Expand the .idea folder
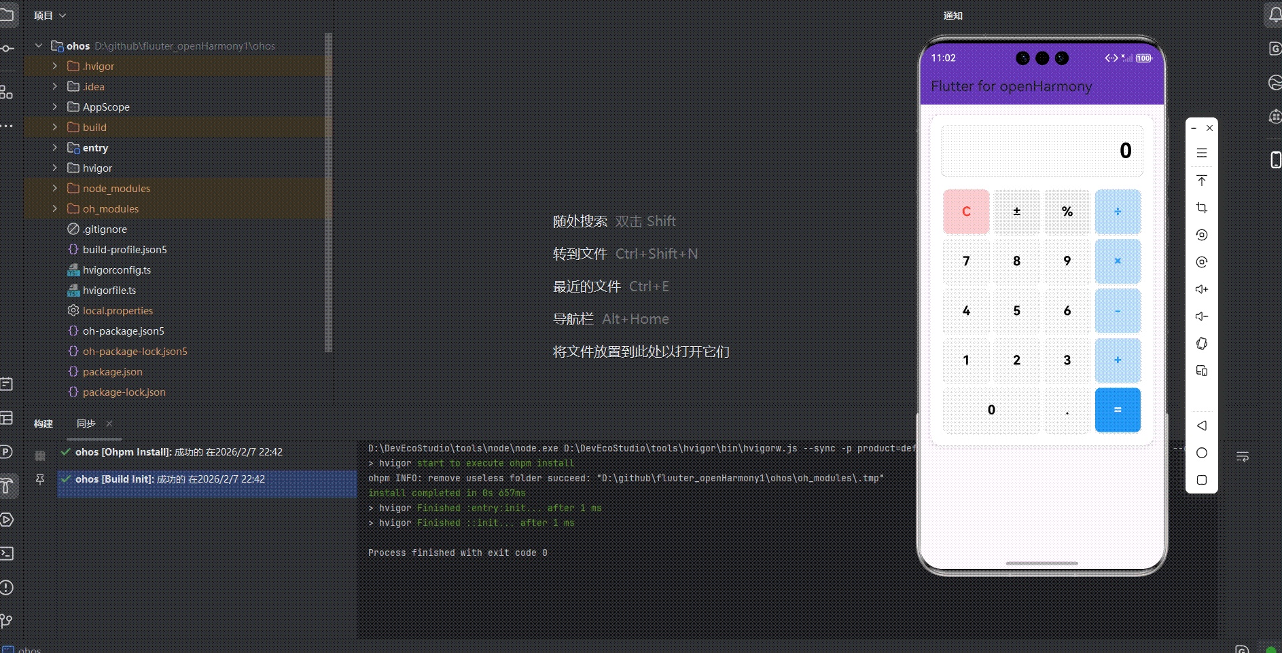The image size is (1282, 653). click(55, 86)
